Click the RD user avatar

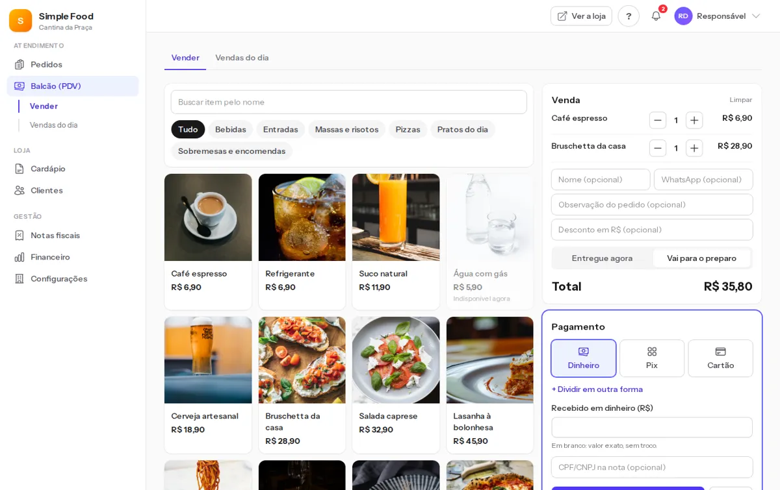coord(683,16)
